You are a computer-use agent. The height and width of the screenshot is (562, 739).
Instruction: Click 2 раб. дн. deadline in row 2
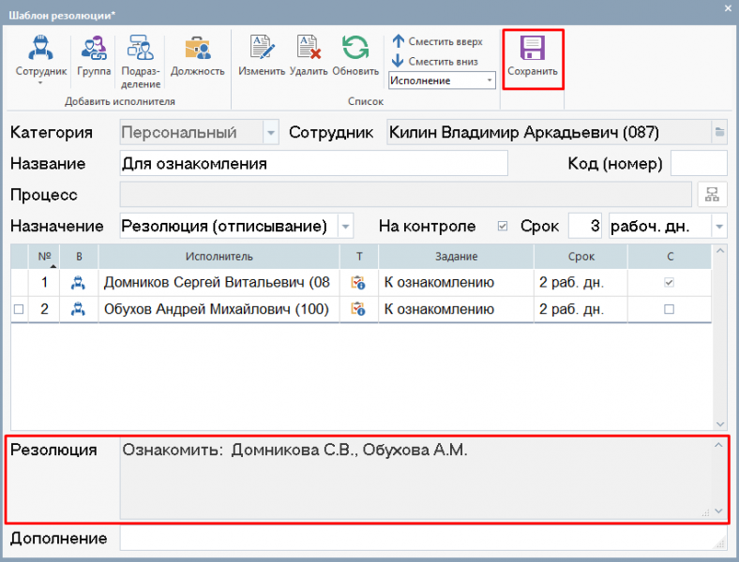click(x=572, y=309)
